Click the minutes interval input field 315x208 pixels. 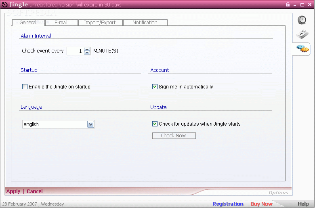[x=76, y=51]
